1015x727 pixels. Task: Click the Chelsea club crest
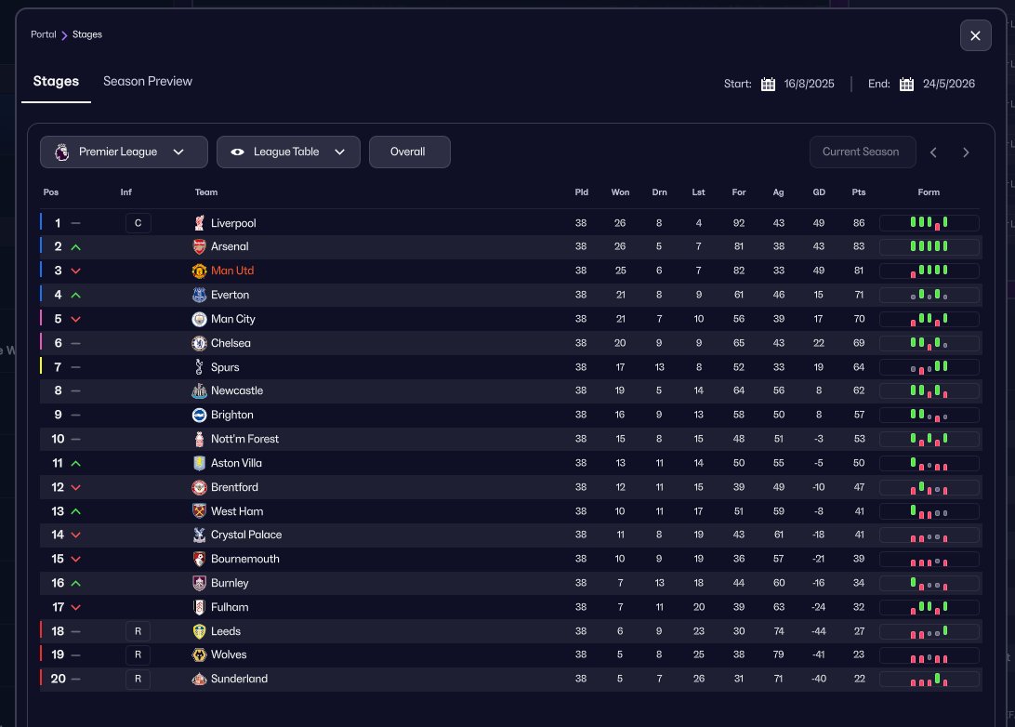pyautogui.click(x=199, y=343)
